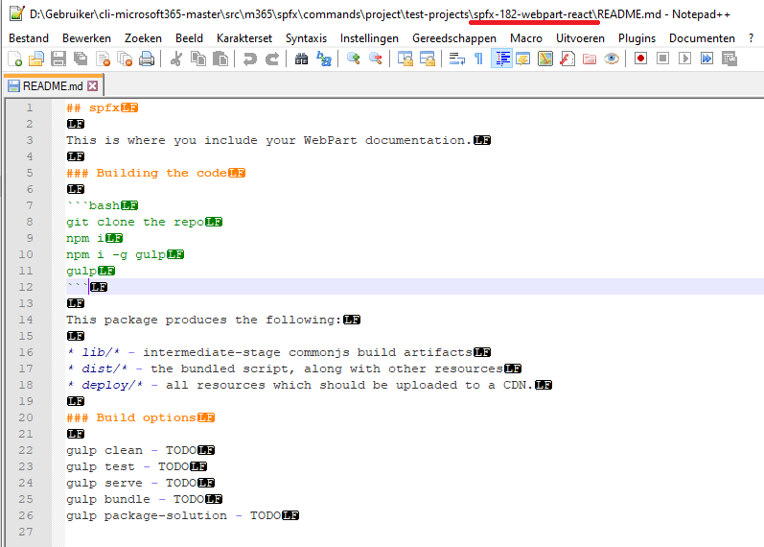
Task: Run macro multiple times
Action: [707, 59]
